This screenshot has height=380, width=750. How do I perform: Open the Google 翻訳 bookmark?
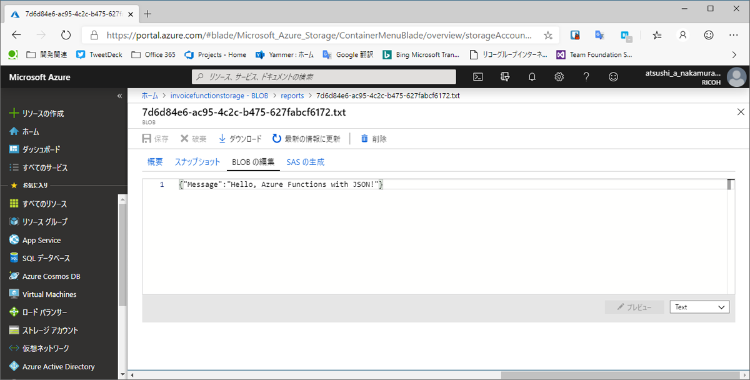click(347, 55)
